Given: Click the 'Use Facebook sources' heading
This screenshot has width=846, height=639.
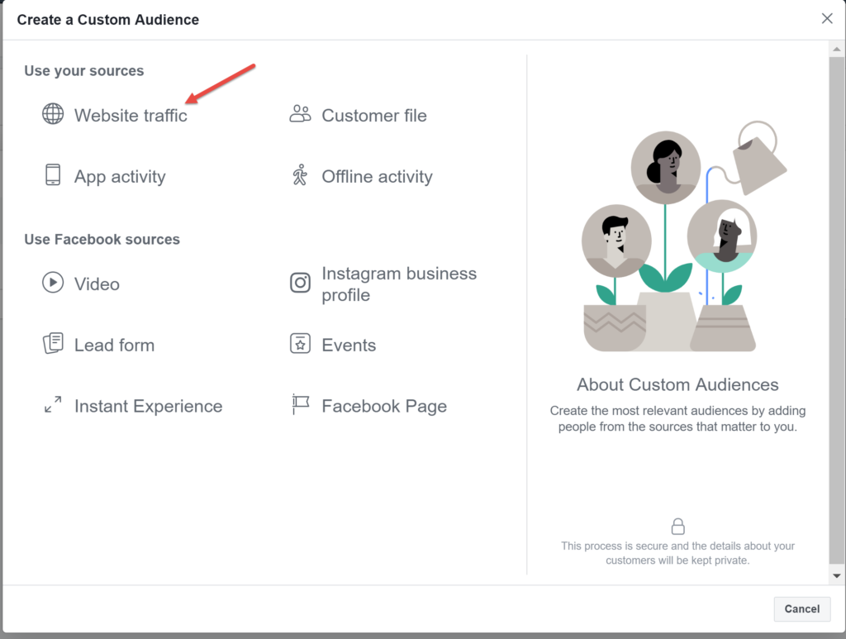Looking at the screenshot, I should pyautogui.click(x=102, y=239).
